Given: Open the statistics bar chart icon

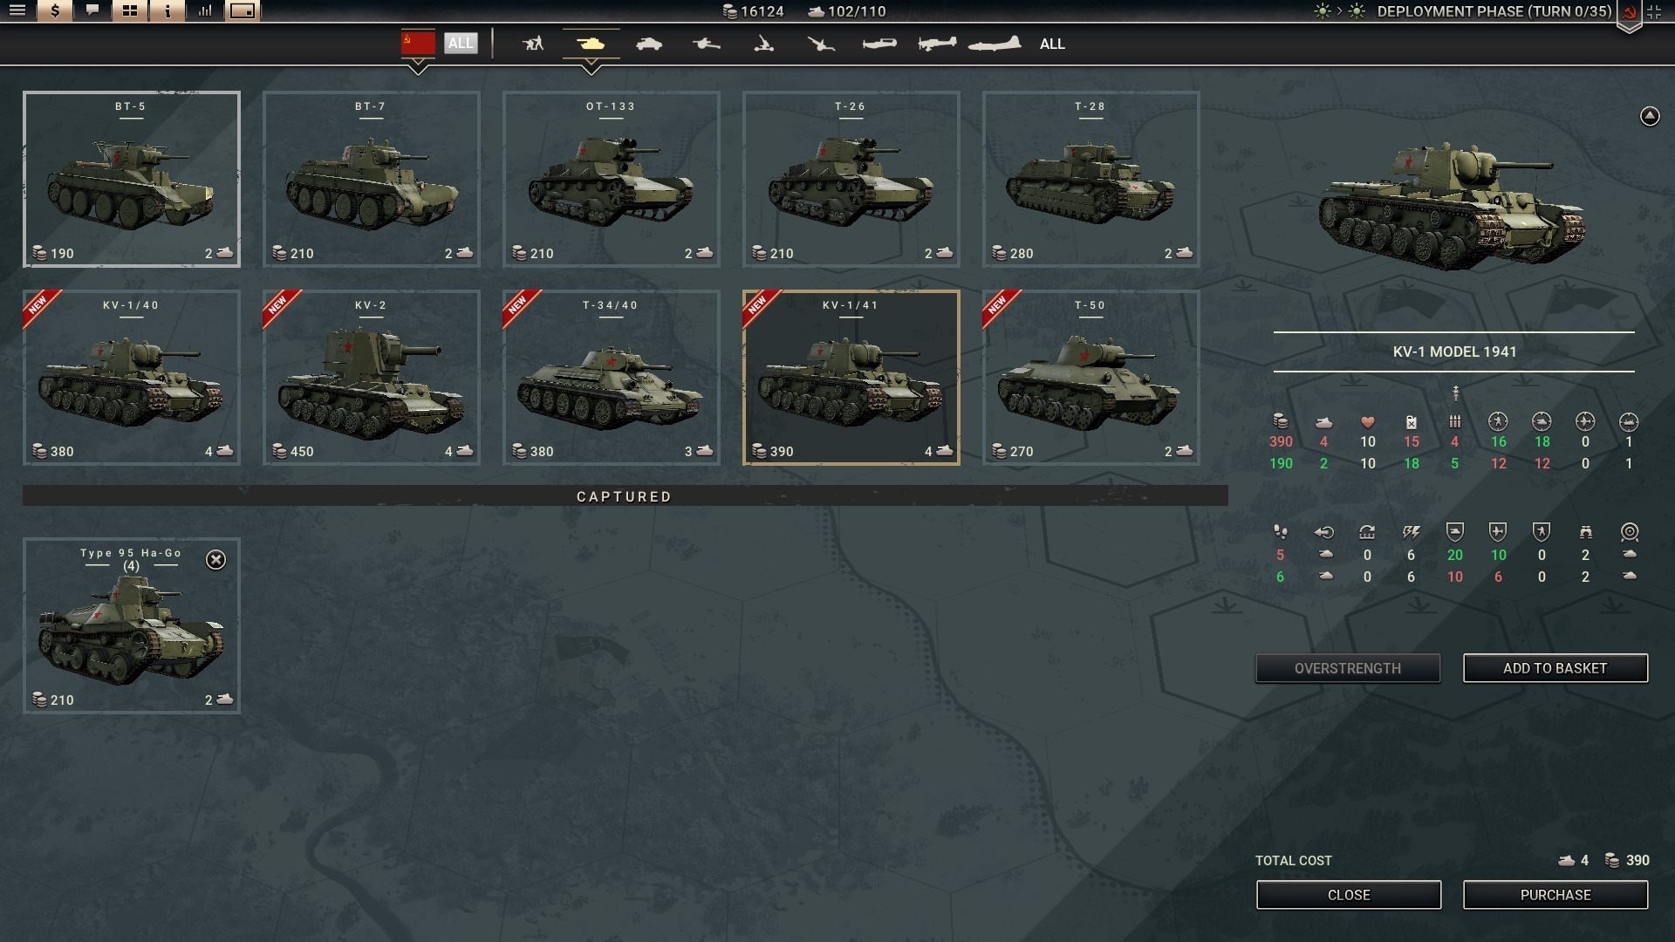Looking at the screenshot, I should pos(205,11).
